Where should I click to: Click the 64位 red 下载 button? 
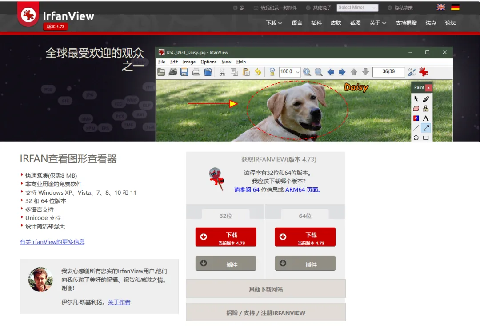pyautogui.click(x=305, y=237)
